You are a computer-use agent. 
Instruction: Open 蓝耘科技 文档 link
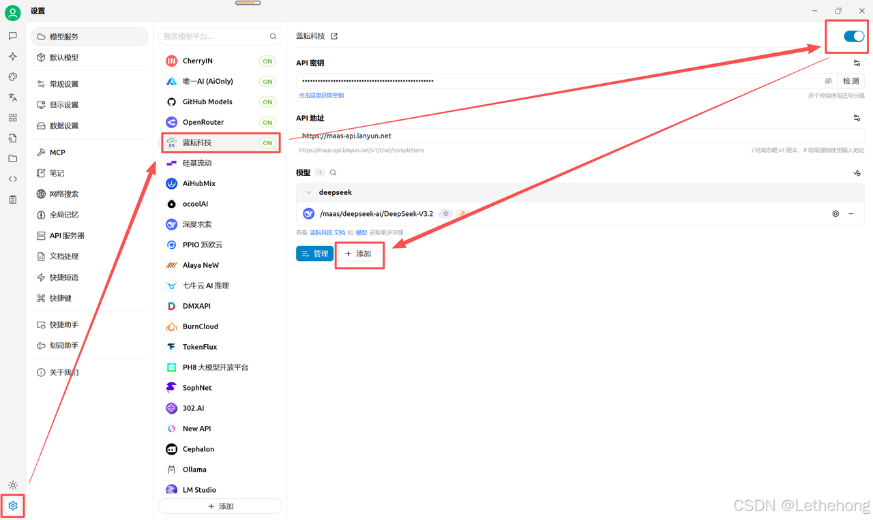pyautogui.click(x=327, y=232)
